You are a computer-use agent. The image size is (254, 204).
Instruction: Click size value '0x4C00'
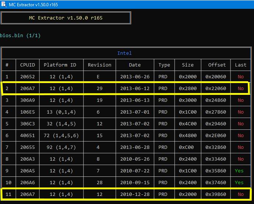[188, 124]
